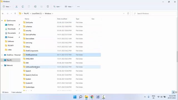Click the microphone tray icon
Image resolution: width=178 pixels, height=100 pixels.
[x=149, y=97]
